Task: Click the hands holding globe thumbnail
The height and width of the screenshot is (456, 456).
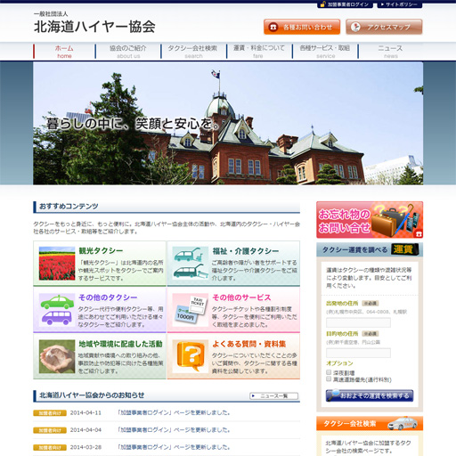Action: click(57, 356)
